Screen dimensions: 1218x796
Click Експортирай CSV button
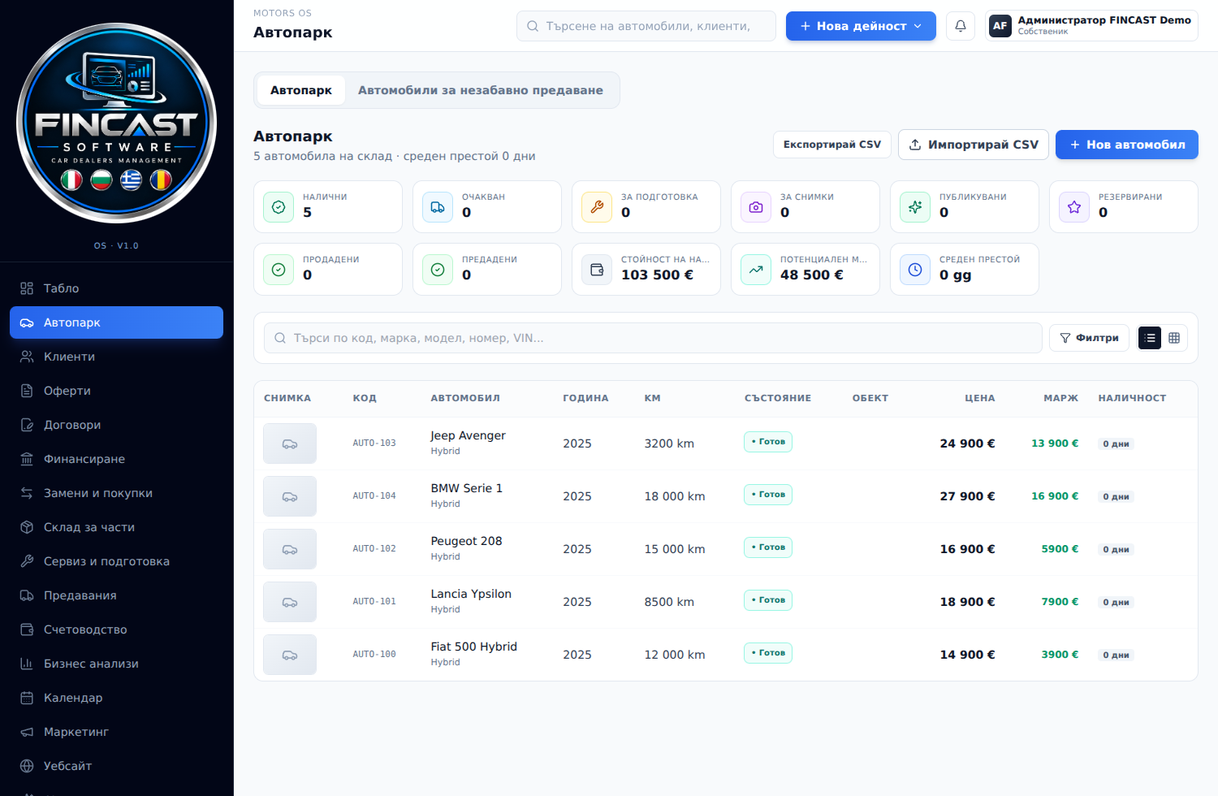point(832,145)
